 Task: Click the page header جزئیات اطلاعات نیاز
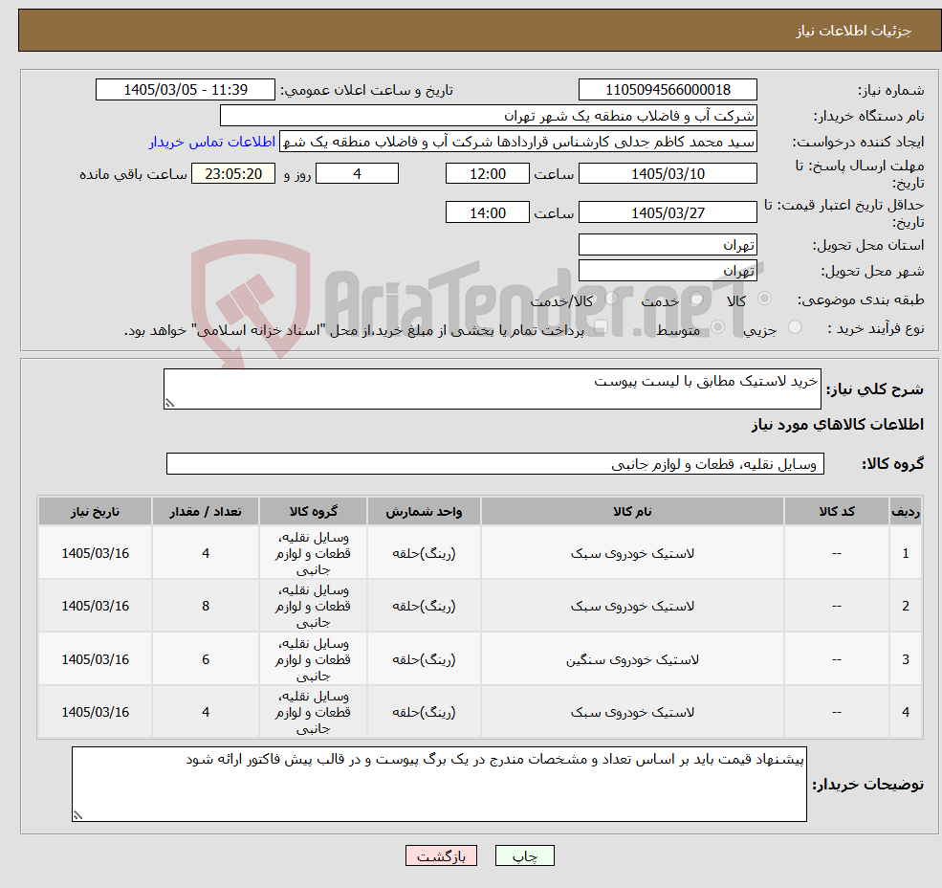[x=853, y=31]
